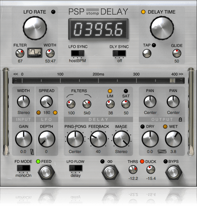Click the left PAN knob labeled Center

150,102
